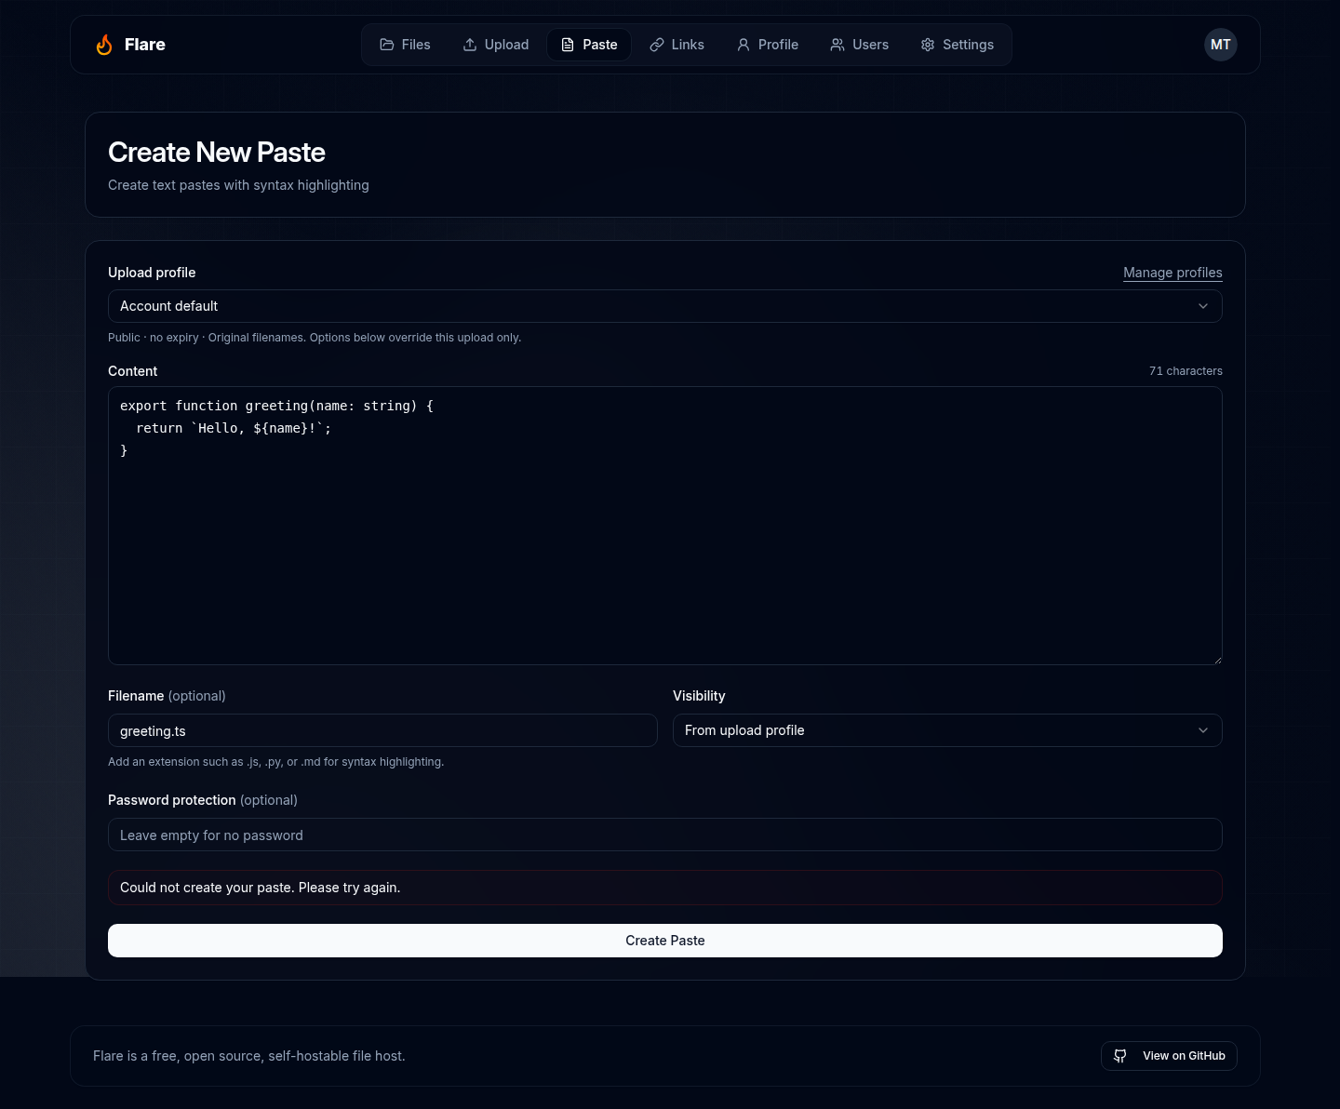
Task: Click the Users group icon in navigation
Action: point(837,45)
